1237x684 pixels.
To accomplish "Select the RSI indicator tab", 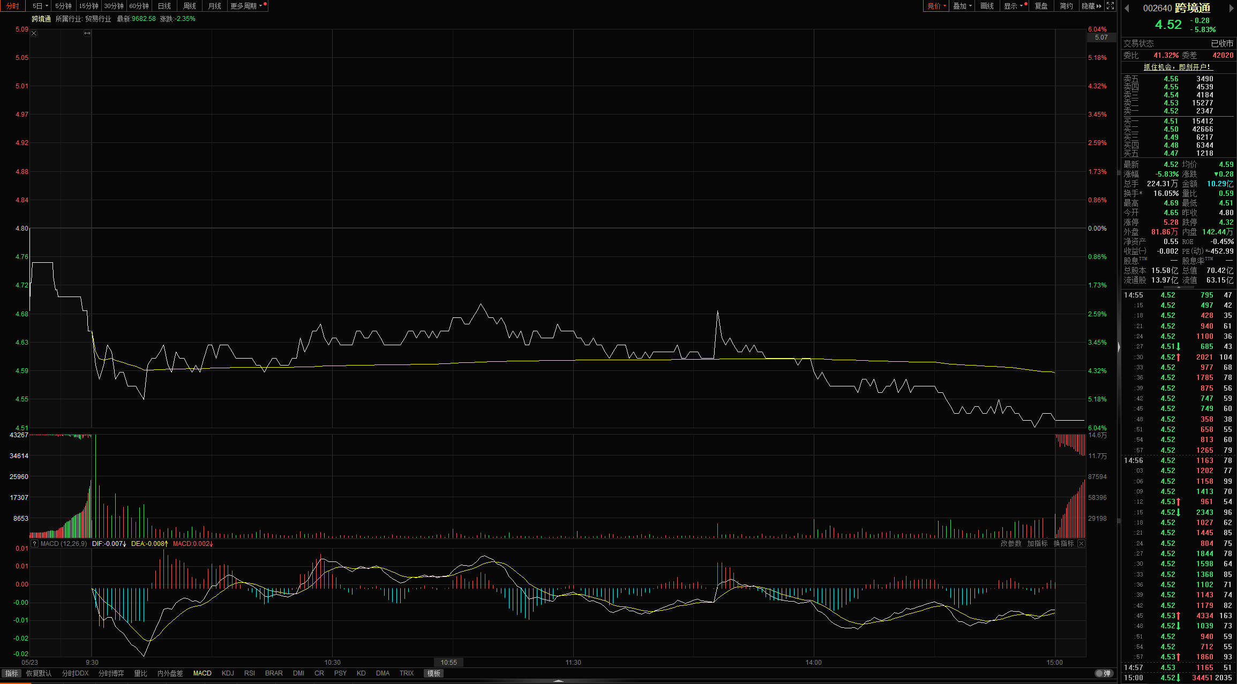I will point(250,673).
